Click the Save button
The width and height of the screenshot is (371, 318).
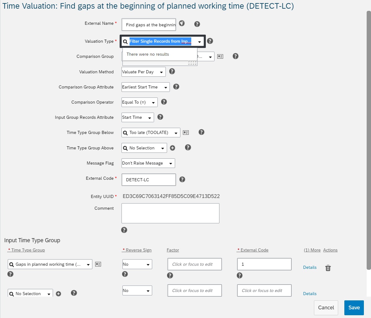pyautogui.click(x=354, y=307)
